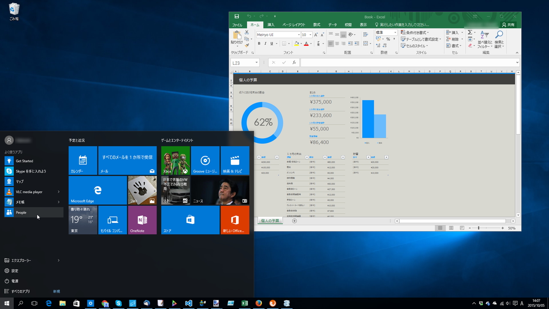This screenshot has width=549, height=309.
Task: Toggle underline formatting in Excel ribbon
Action: tap(272, 43)
